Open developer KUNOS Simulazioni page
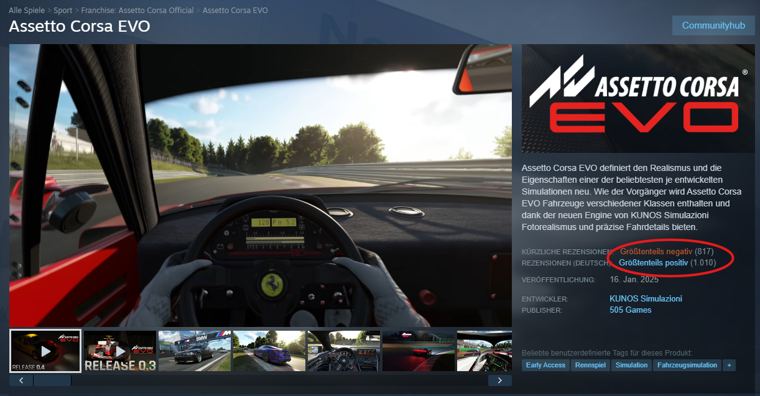The height and width of the screenshot is (396, 760). pos(646,299)
